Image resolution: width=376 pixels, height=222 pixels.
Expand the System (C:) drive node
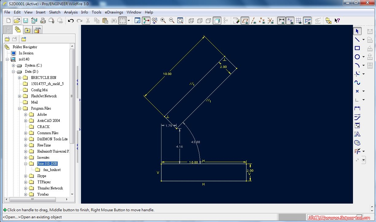pyautogui.click(x=14, y=65)
